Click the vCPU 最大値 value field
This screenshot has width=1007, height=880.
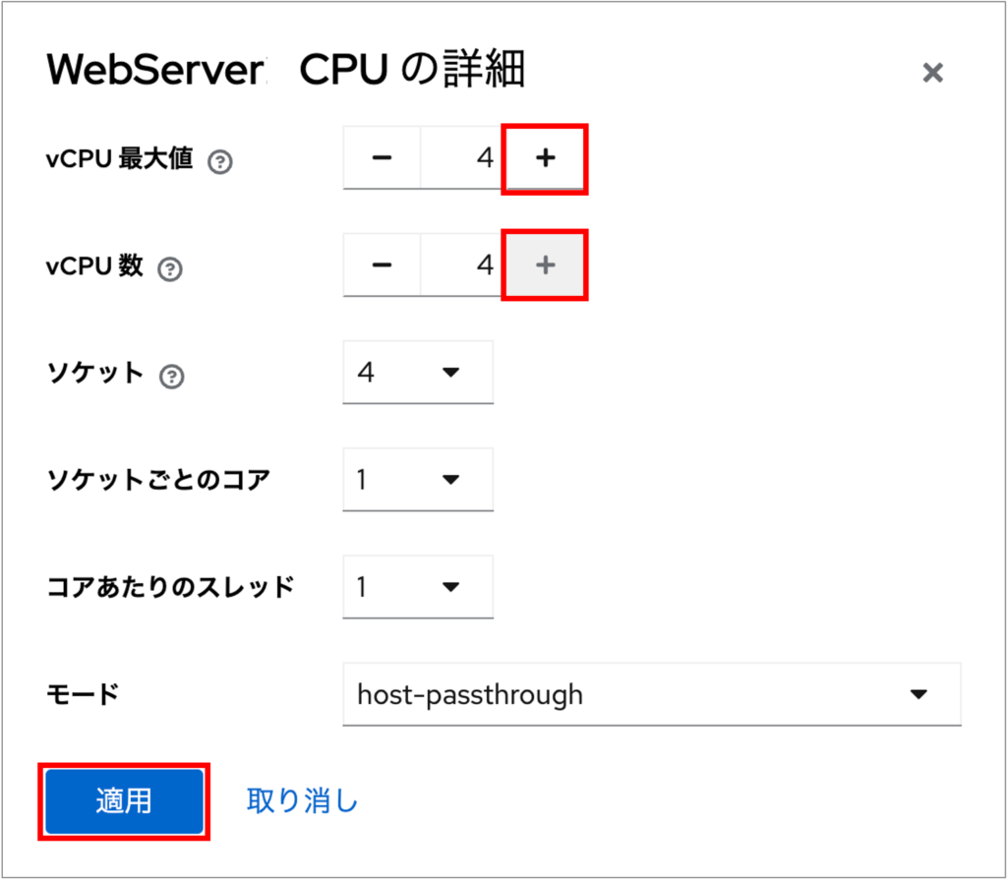click(461, 158)
